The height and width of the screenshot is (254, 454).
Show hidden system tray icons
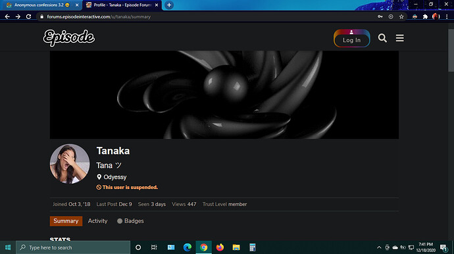point(379,247)
